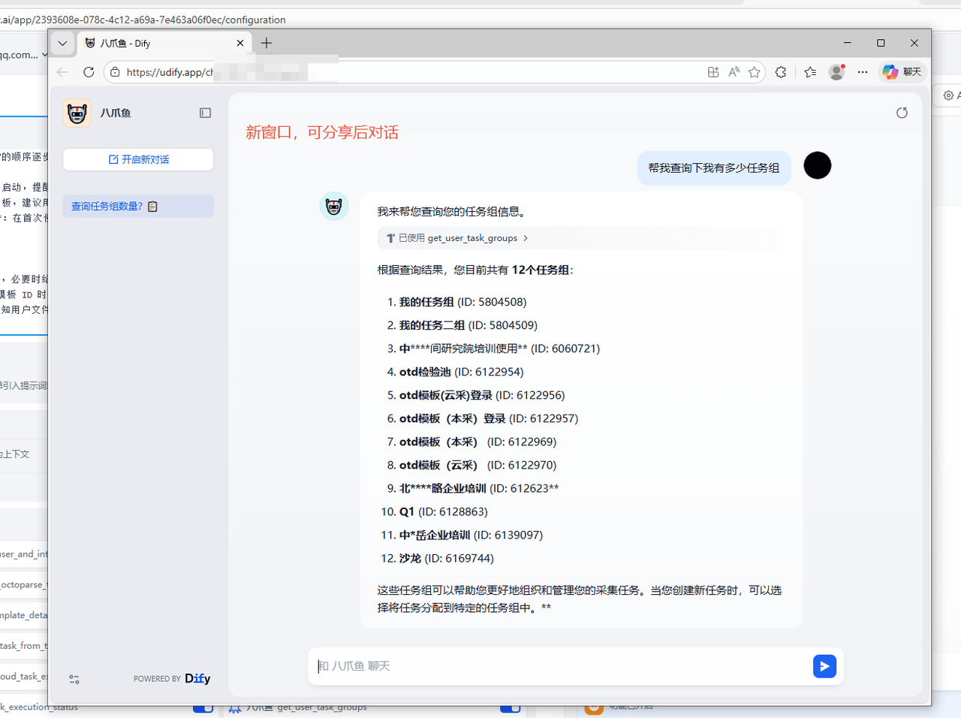961x718 pixels.
Task: Click the get_user_task_groups toggle in the background window
Action: tap(511, 707)
